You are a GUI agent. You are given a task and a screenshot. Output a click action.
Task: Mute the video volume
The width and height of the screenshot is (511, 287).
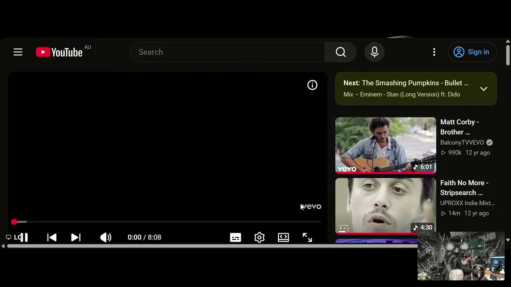106,238
